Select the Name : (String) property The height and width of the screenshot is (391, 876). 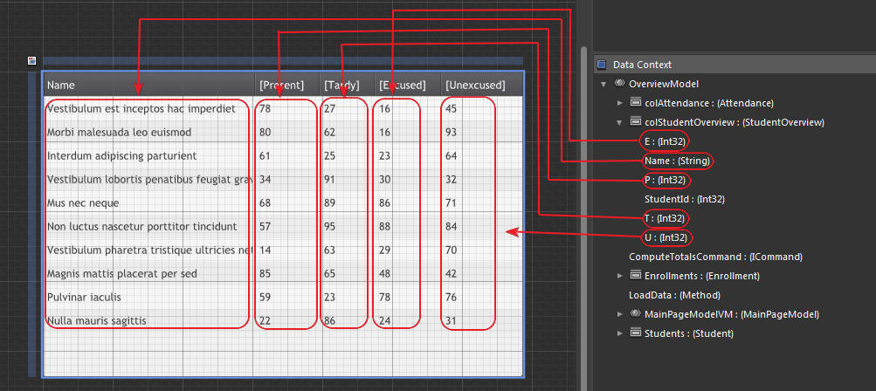[x=677, y=161]
